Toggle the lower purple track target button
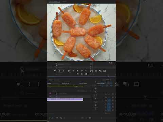Image resolution: width=163 pixels, height=122 pixels. click(50, 96)
